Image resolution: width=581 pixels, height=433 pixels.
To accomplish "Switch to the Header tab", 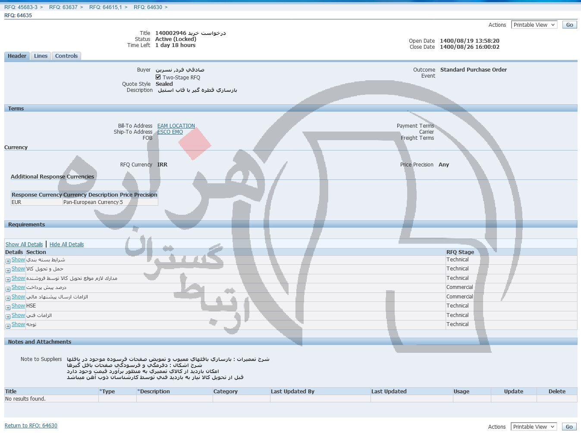I will [x=17, y=56].
